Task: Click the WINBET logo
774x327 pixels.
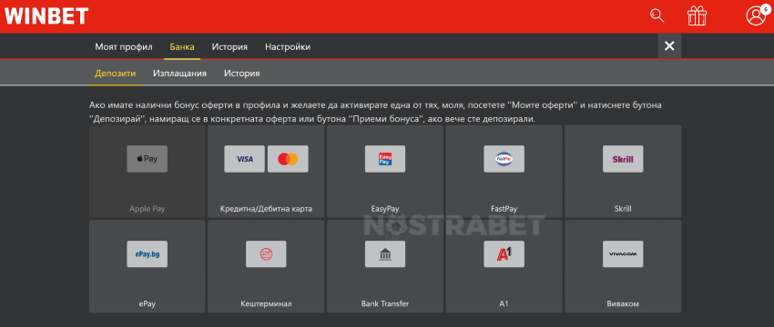Action: [46, 15]
